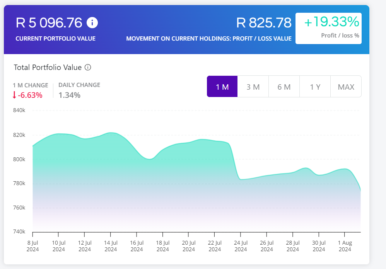Select the MAX time range
386x269 pixels.
(346, 87)
